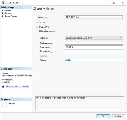
Task: Click the New Linked Server title icon
Action: pyautogui.click(x=3, y=3)
